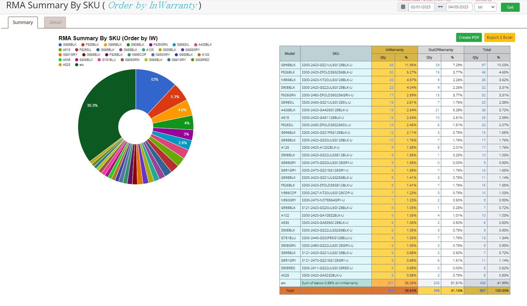The height and width of the screenshot is (306, 527).
Task: Click the OutOfWarranty column group header
Action: 441,50
